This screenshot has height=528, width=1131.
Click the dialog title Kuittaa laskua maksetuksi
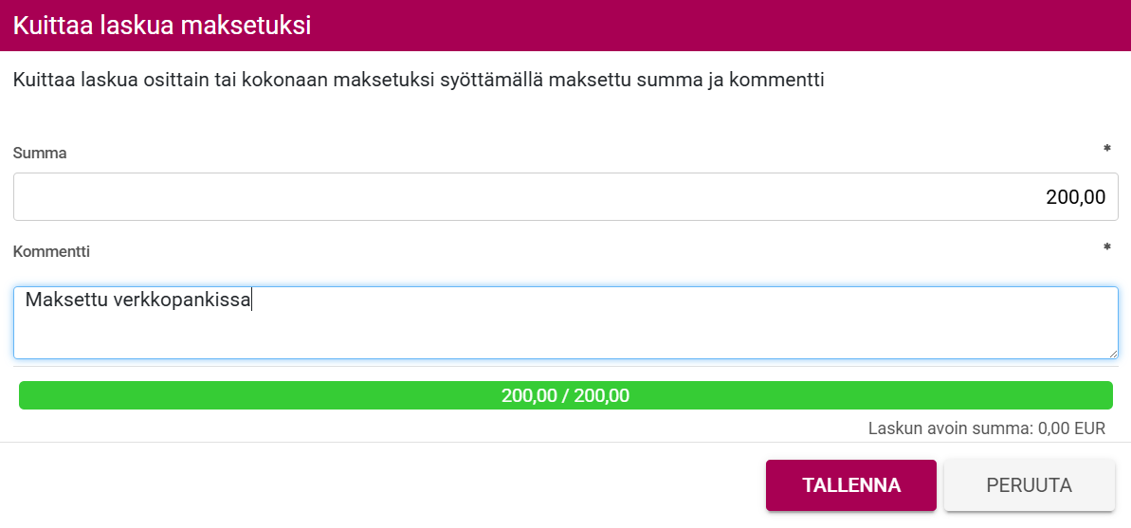162,26
